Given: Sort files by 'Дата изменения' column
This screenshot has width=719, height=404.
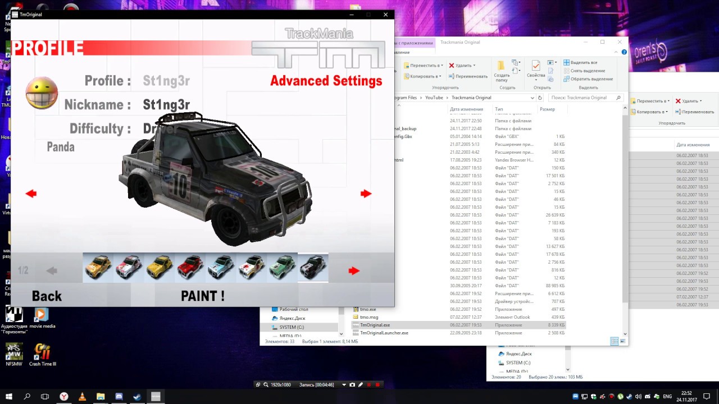Looking at the screenshot, I should click(x=466, y=109).
